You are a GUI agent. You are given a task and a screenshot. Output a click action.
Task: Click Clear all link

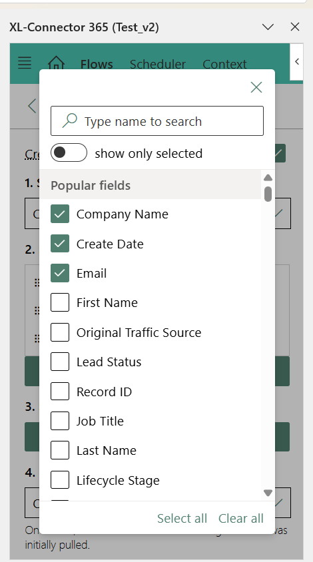(x=241, y=518)
